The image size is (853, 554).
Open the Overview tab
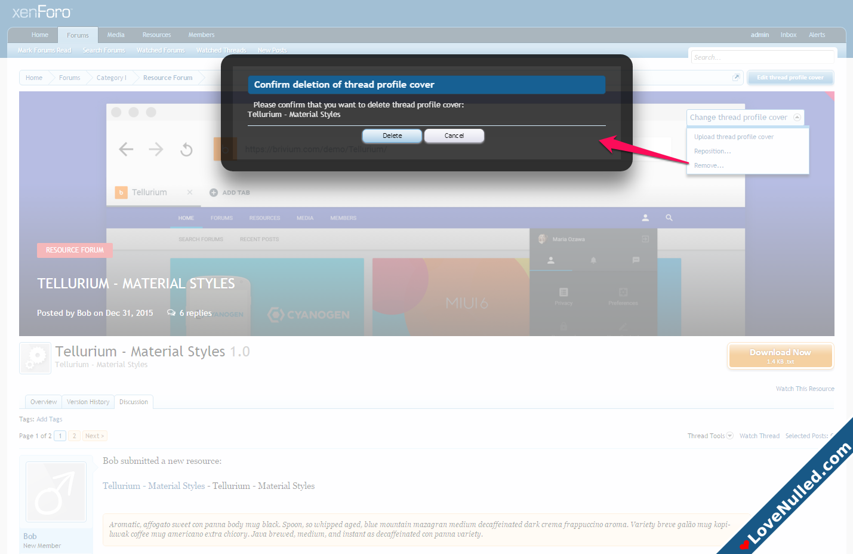pyautogui.click(x=44, y=402)
